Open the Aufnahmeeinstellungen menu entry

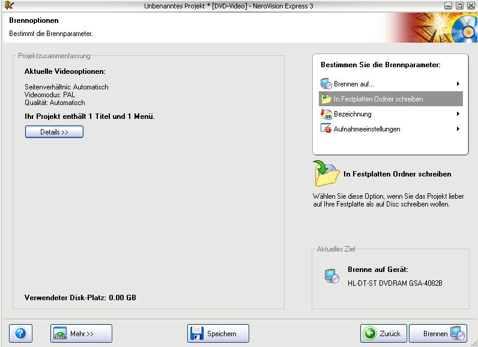(391, 129)
